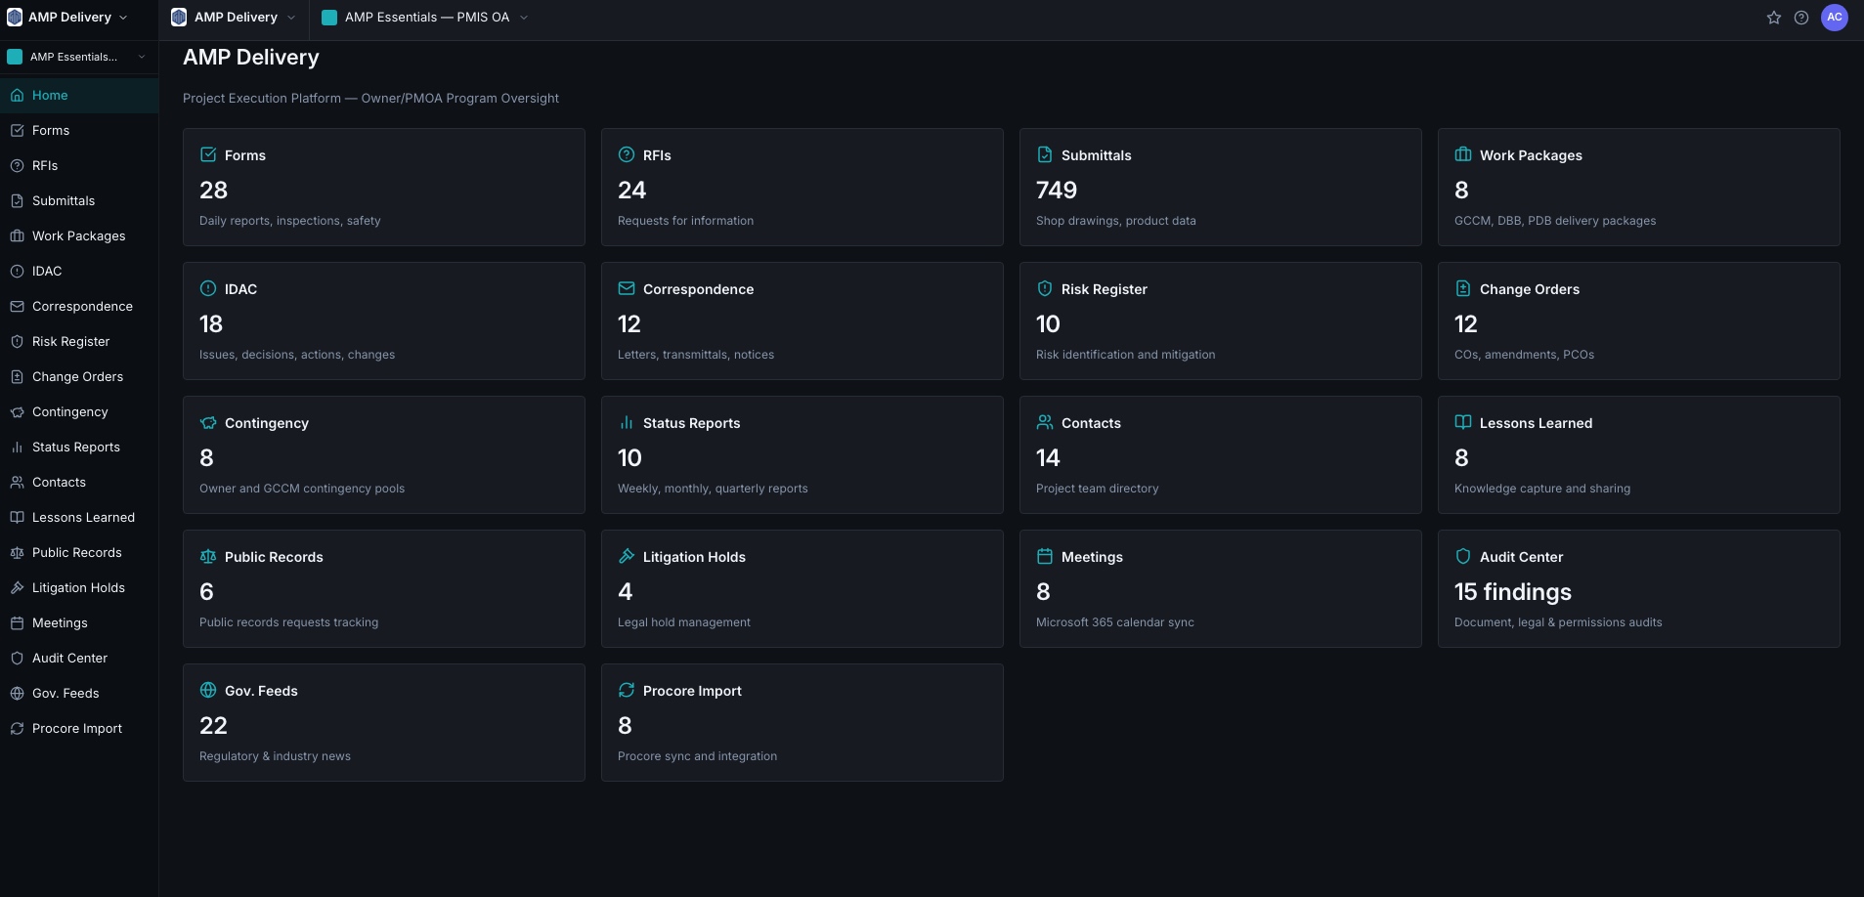Open Audit Center from the sidebar

(x=79, y=658)
